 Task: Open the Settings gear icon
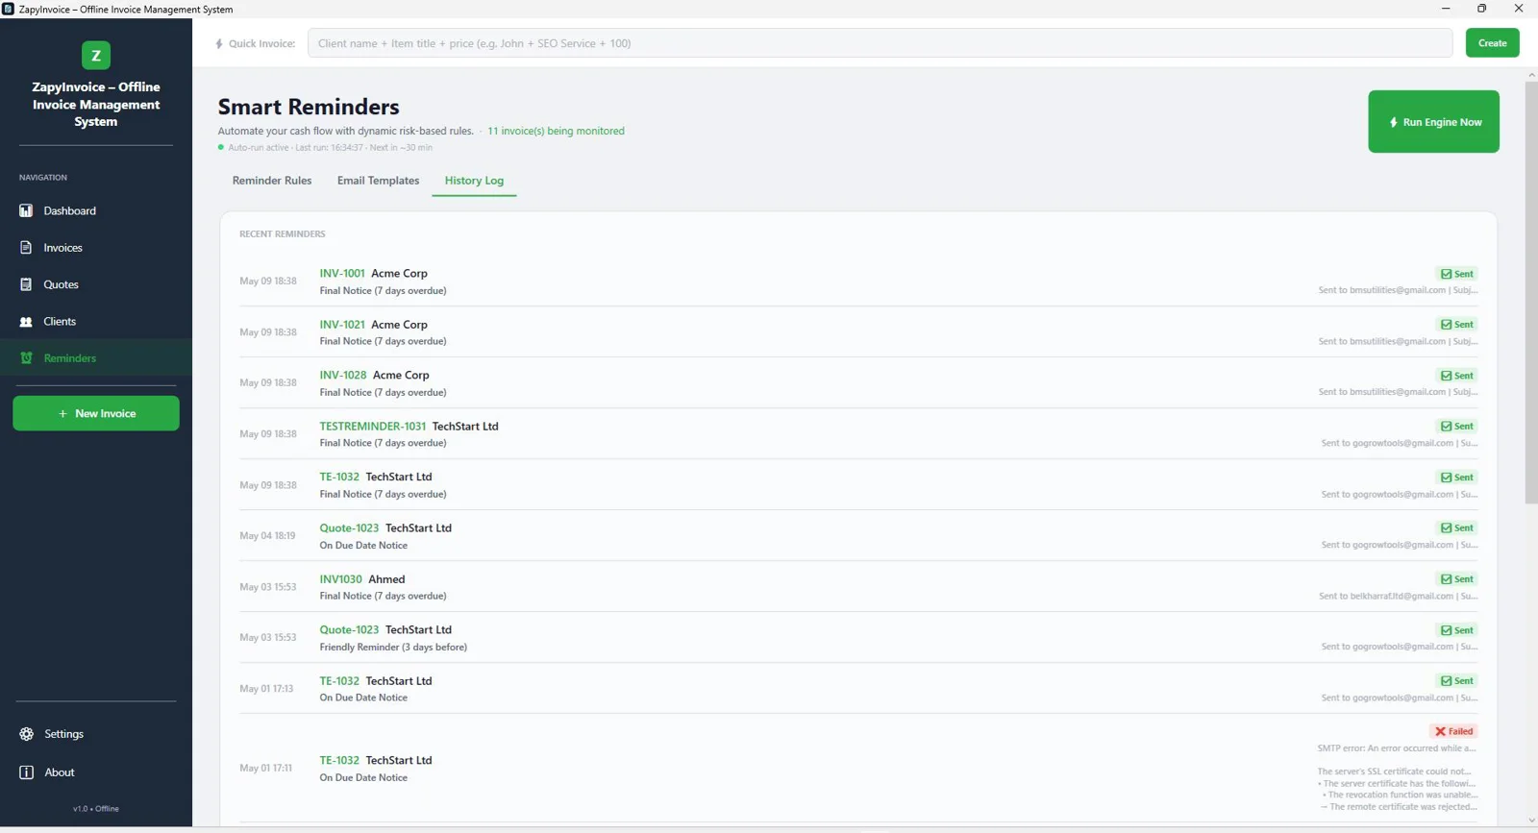pos(26,734)
